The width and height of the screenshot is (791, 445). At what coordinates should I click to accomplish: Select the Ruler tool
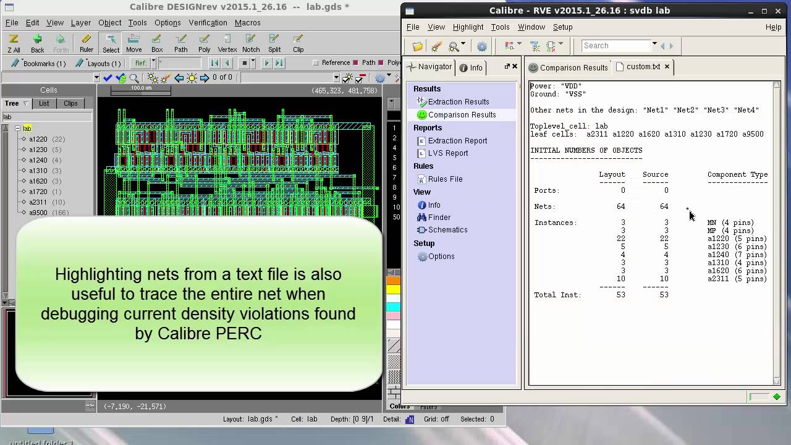click(x=87, y=43)
